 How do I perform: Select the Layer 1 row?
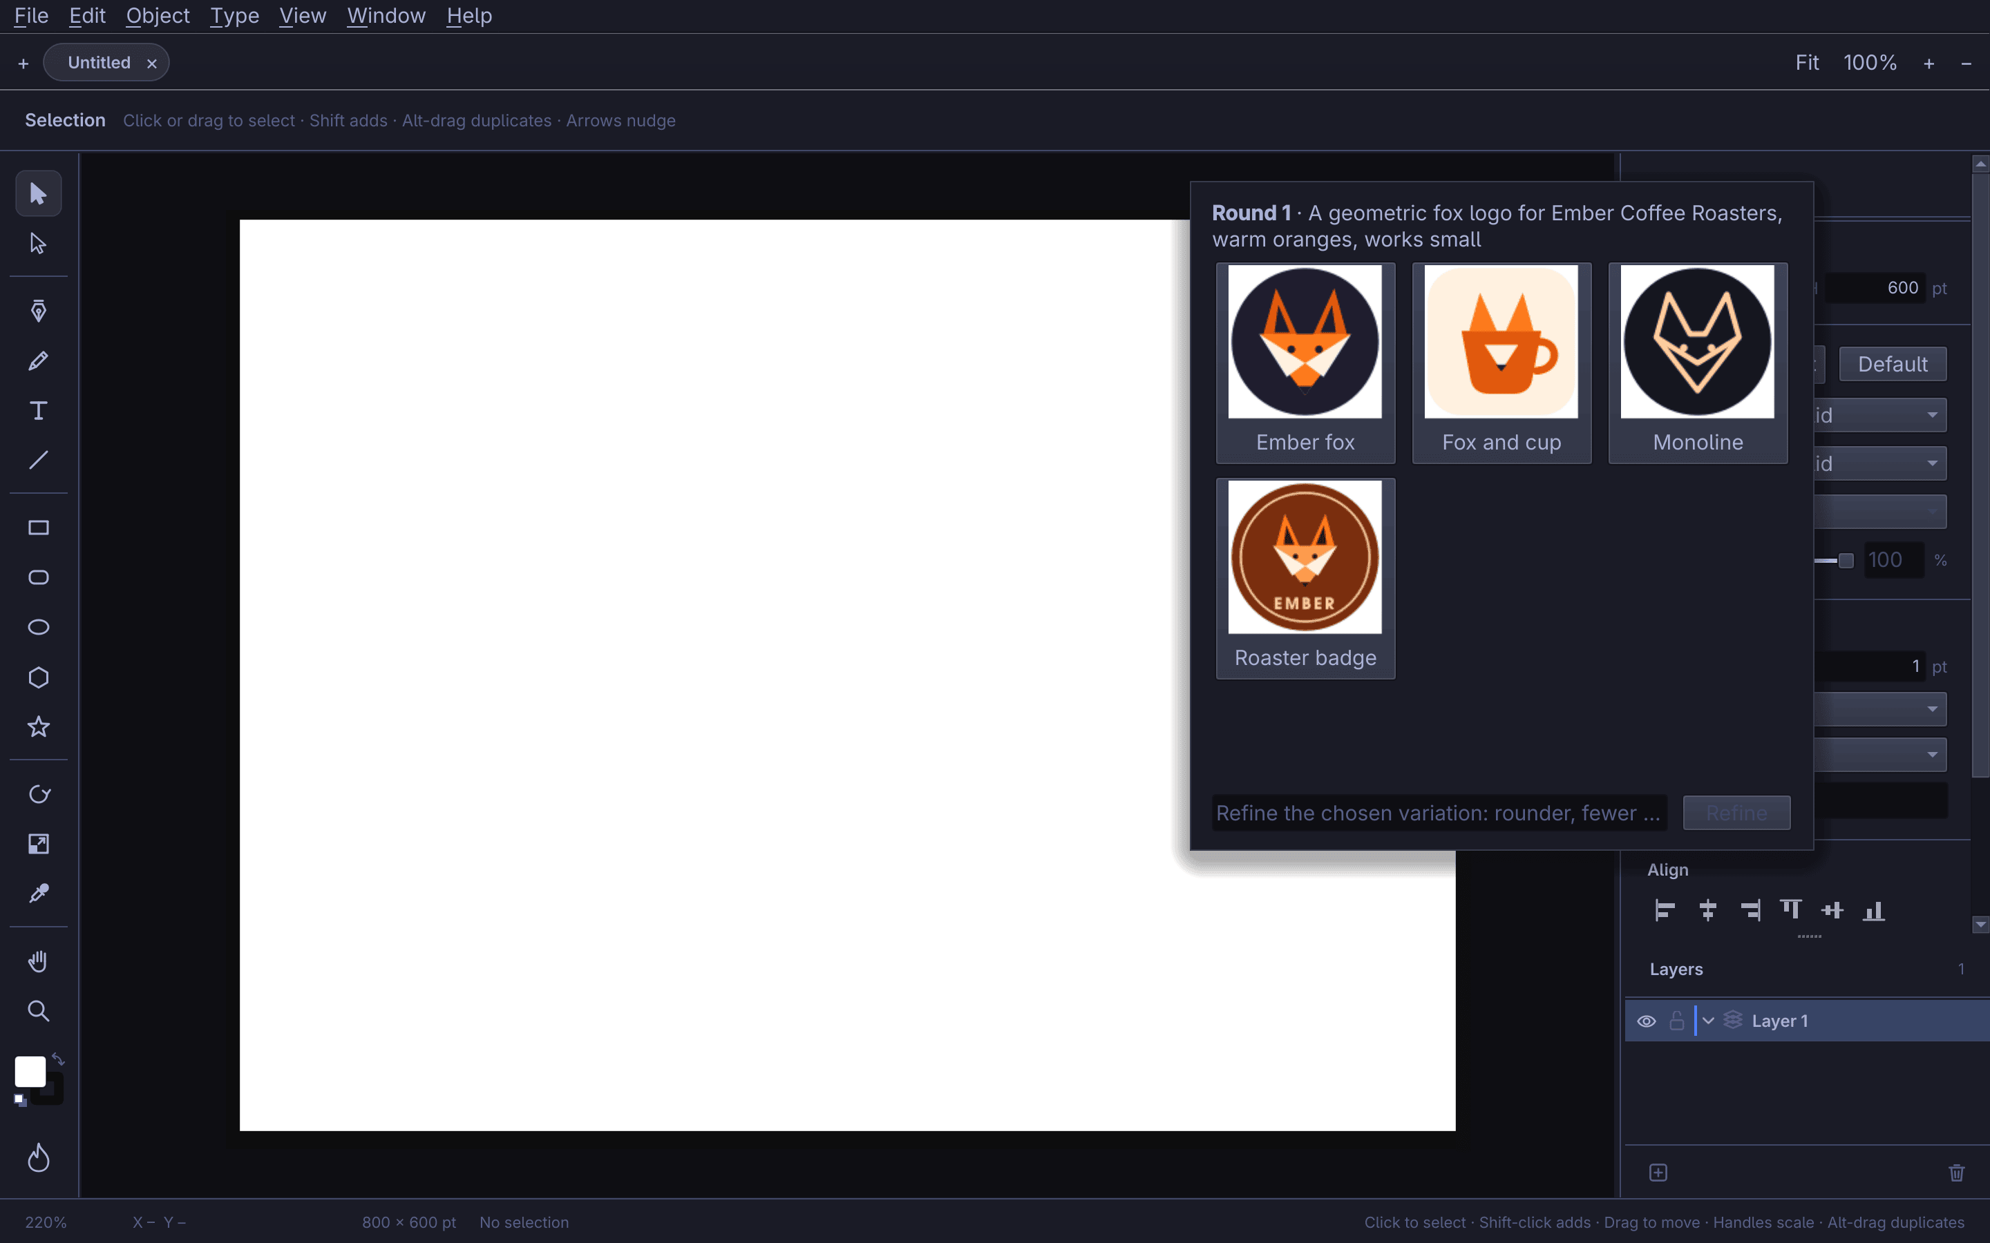pyautogui.click(x=1808, y=1021)
